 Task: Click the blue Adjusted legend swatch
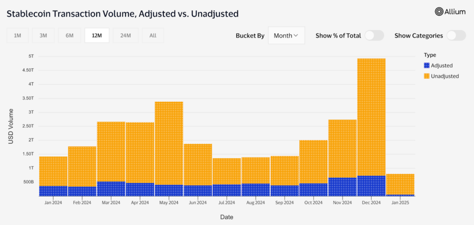coord(426,66)
